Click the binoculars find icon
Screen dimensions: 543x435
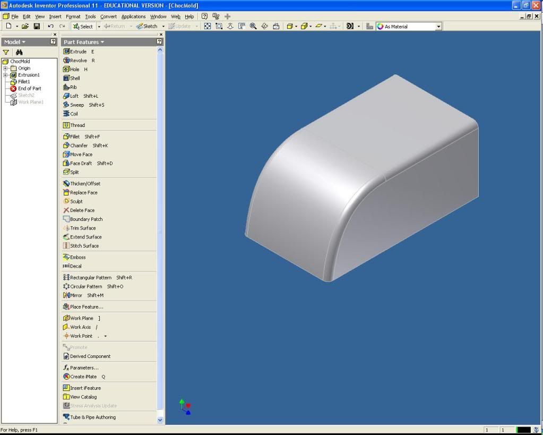click(x=19, y=53)
